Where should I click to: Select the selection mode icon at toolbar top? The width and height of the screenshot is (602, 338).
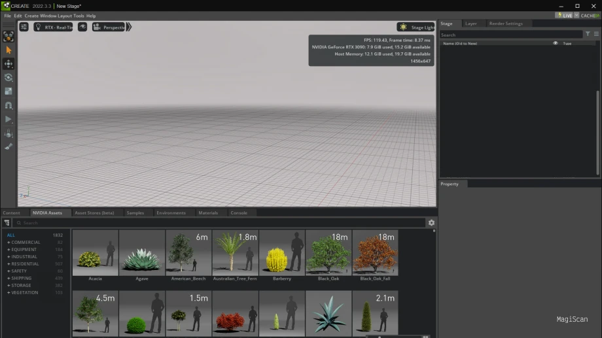(x=9, y=37)
